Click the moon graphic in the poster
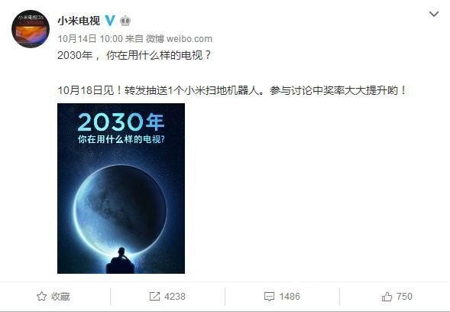 click(x=120, y=211)
